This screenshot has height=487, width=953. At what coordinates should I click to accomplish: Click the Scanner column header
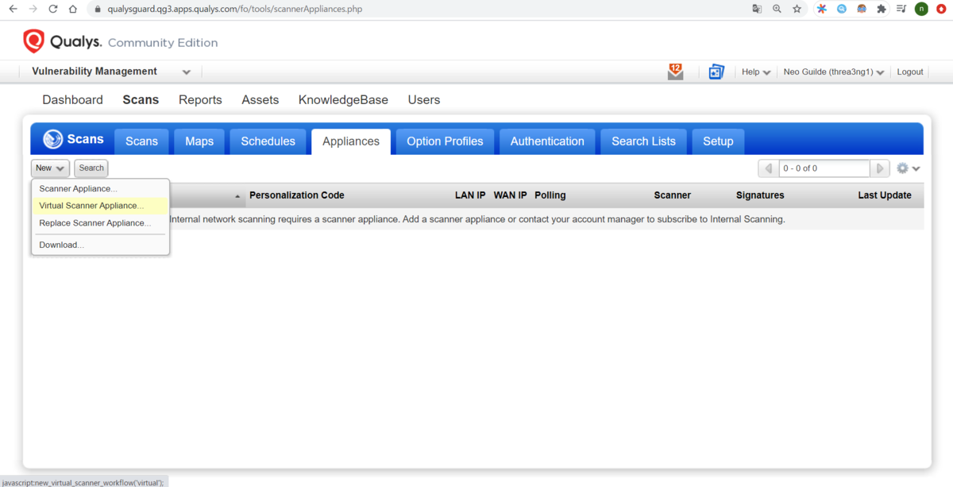(673, 195)
